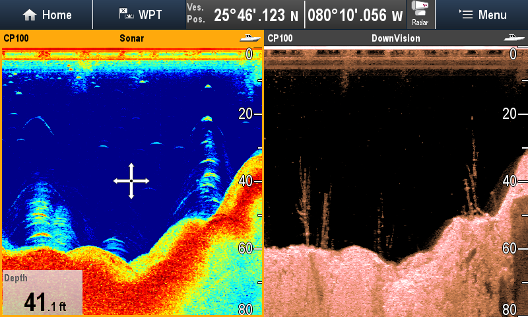Tap the vessel longitude 080°10'.056 W
This screenshot has height=317, width=528.
pos(355,15)
